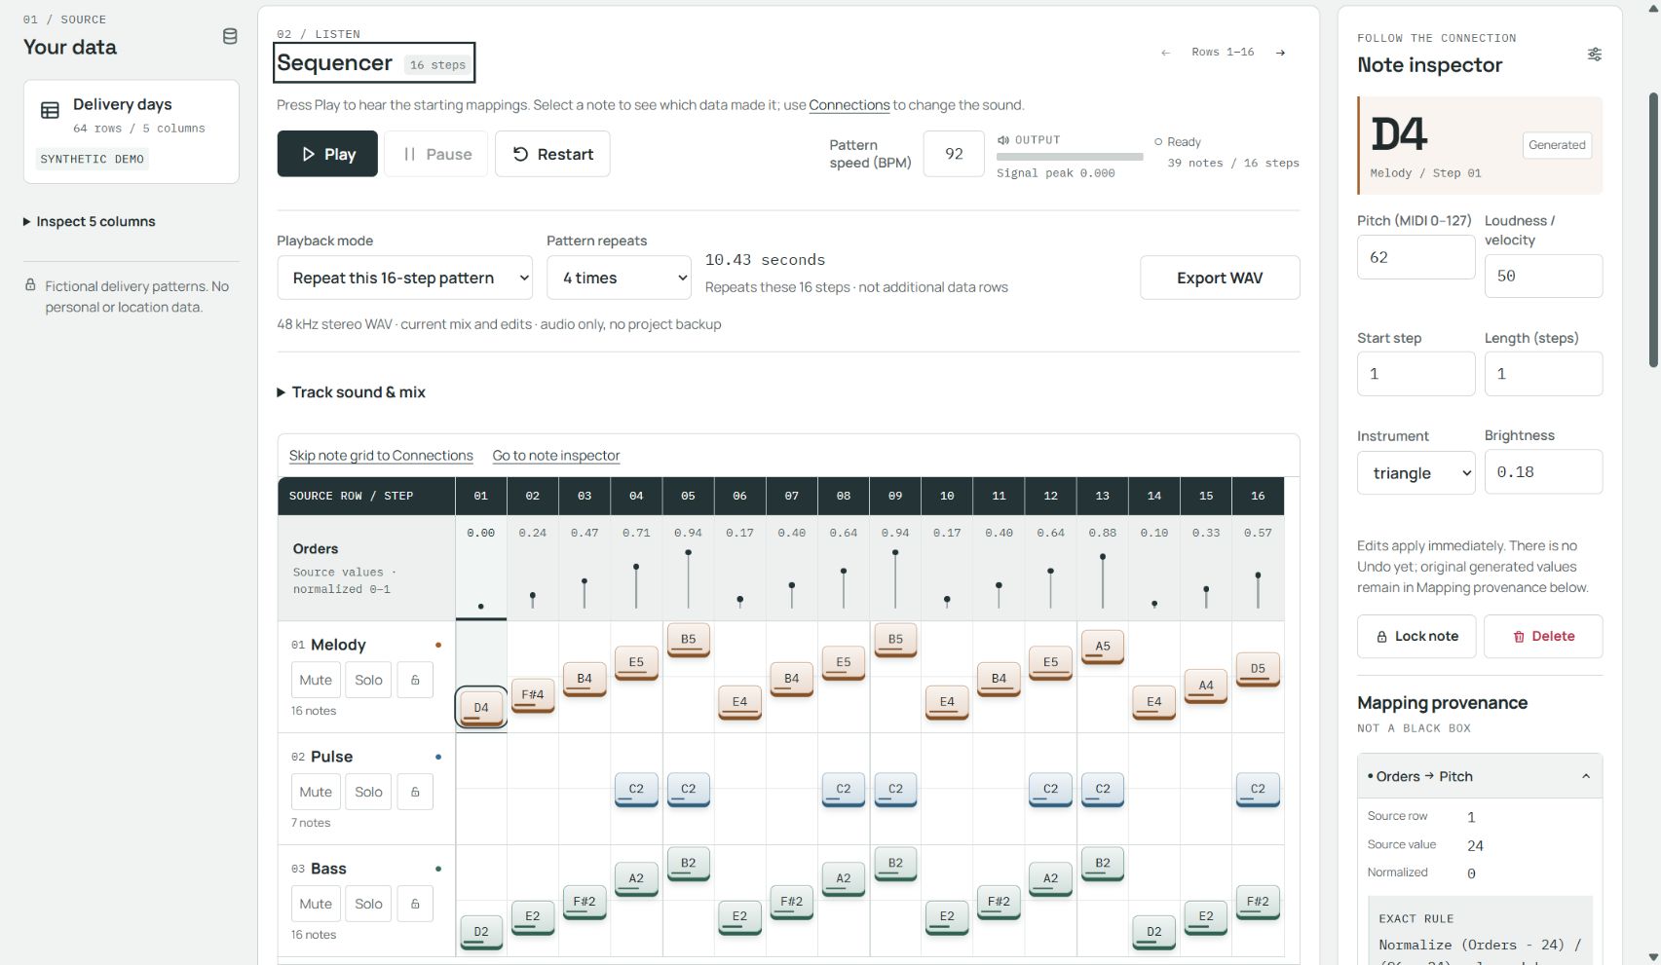The image size is (1661, 965).
Task: Mute the Bass track
Action: tap(316, 904)
